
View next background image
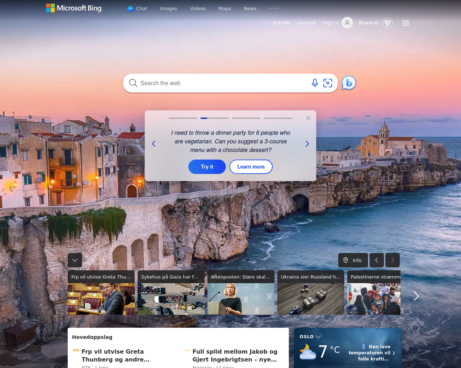point(393,260)
